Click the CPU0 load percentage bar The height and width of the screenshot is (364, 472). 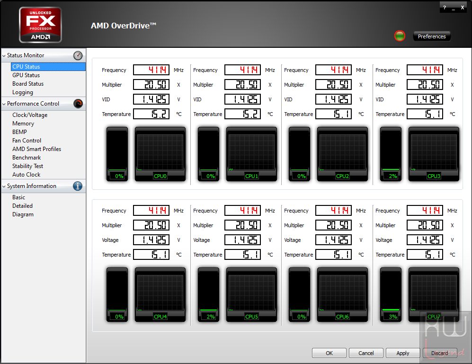117,154
